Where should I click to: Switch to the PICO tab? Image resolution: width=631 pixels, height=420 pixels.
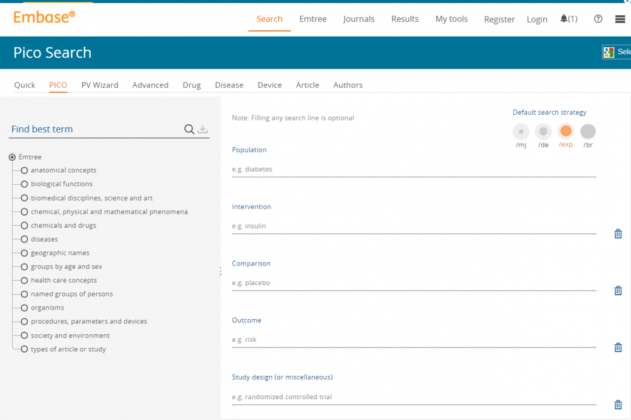[58, 85]
